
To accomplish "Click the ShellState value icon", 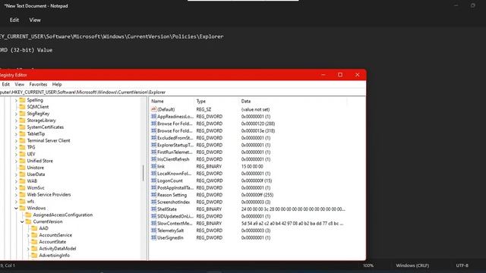I will (153, 209).
